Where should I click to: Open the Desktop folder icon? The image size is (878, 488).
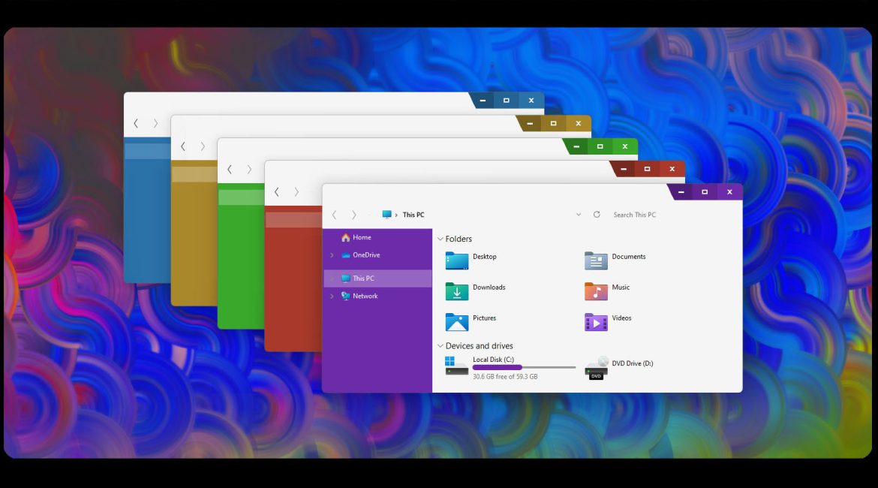point(456,261)
